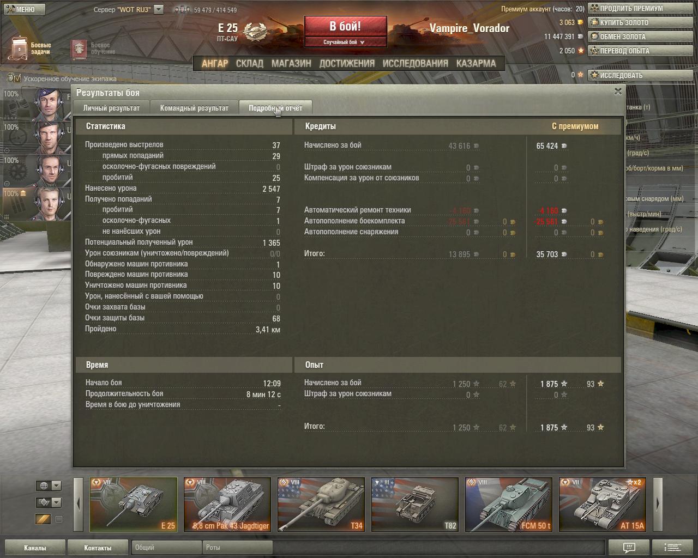Select T34 tank in carousel
Viewport: 698px width, 558px height.
(x=321, y=505)
